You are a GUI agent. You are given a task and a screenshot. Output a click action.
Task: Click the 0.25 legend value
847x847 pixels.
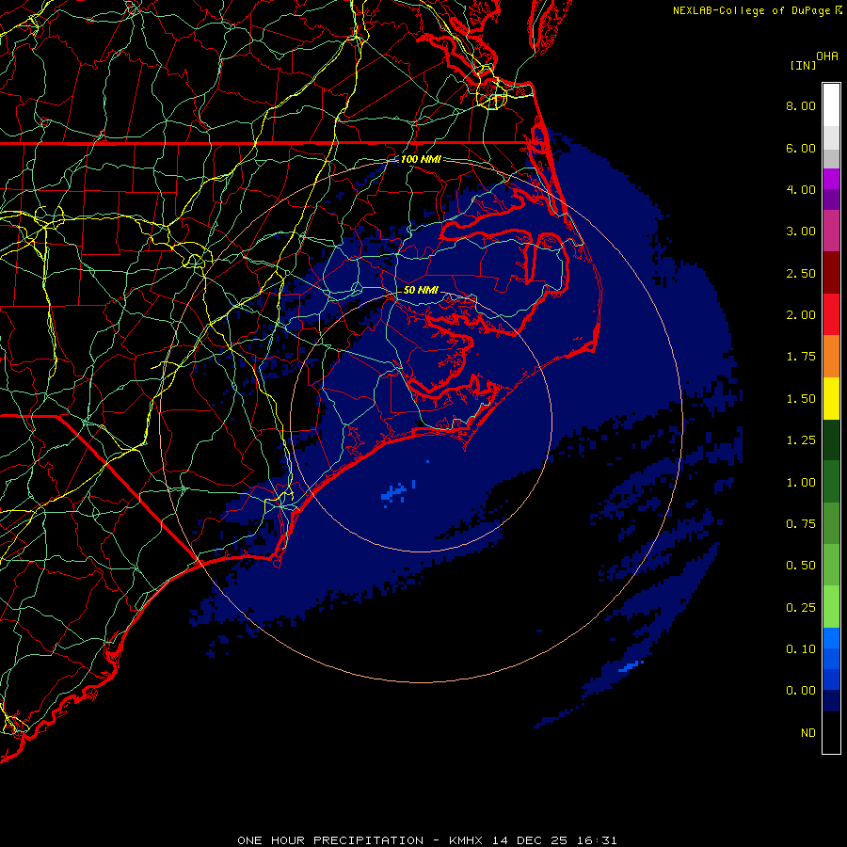click(x=801, y=608)
